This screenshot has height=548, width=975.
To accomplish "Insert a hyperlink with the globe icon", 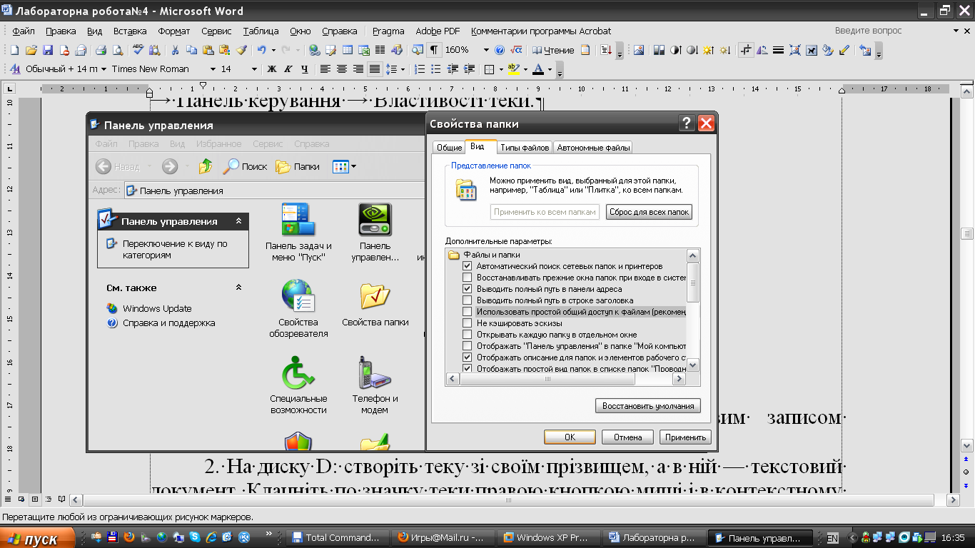I will click(x=314, y=50).
